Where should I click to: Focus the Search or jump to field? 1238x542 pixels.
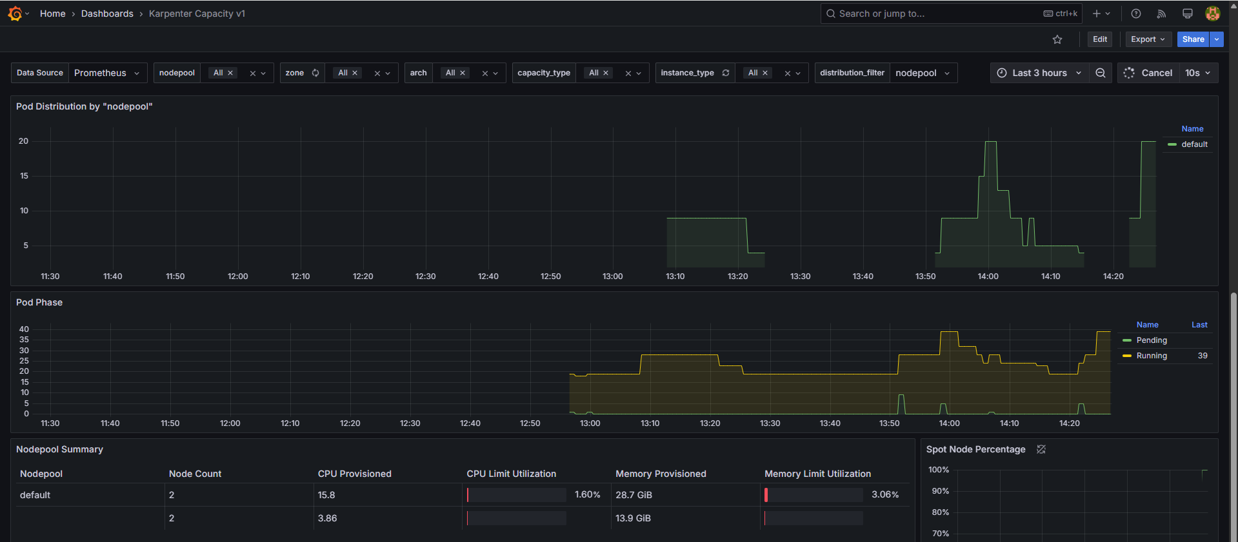click(x=952, y=14)
